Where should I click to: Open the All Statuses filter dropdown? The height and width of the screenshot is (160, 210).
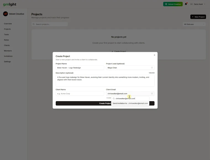[x=194, y=24]
